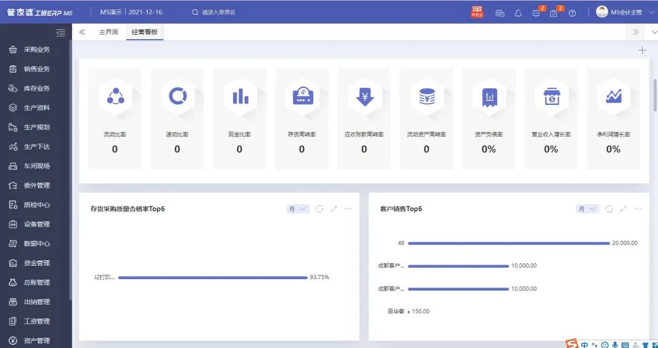Maximize the 存货采购质量合格率Top6 chart

[x=334, y=209]
